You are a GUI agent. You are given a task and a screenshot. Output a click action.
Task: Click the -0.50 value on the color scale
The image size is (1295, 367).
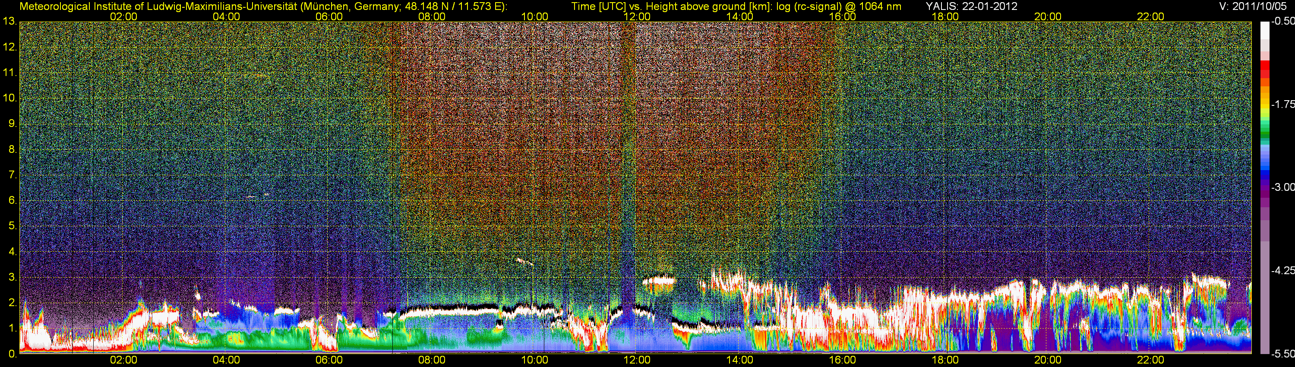tap(1282, 22)
